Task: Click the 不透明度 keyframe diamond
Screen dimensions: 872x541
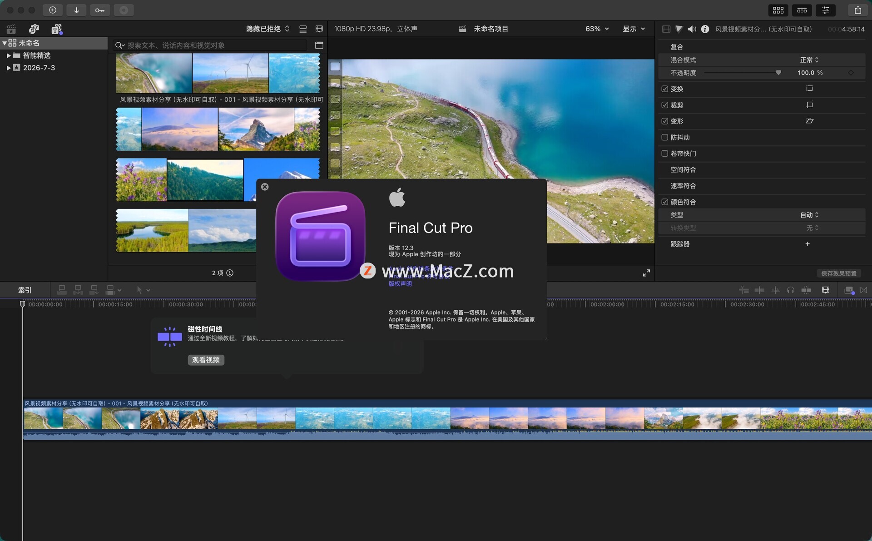Action: (851, 73)
